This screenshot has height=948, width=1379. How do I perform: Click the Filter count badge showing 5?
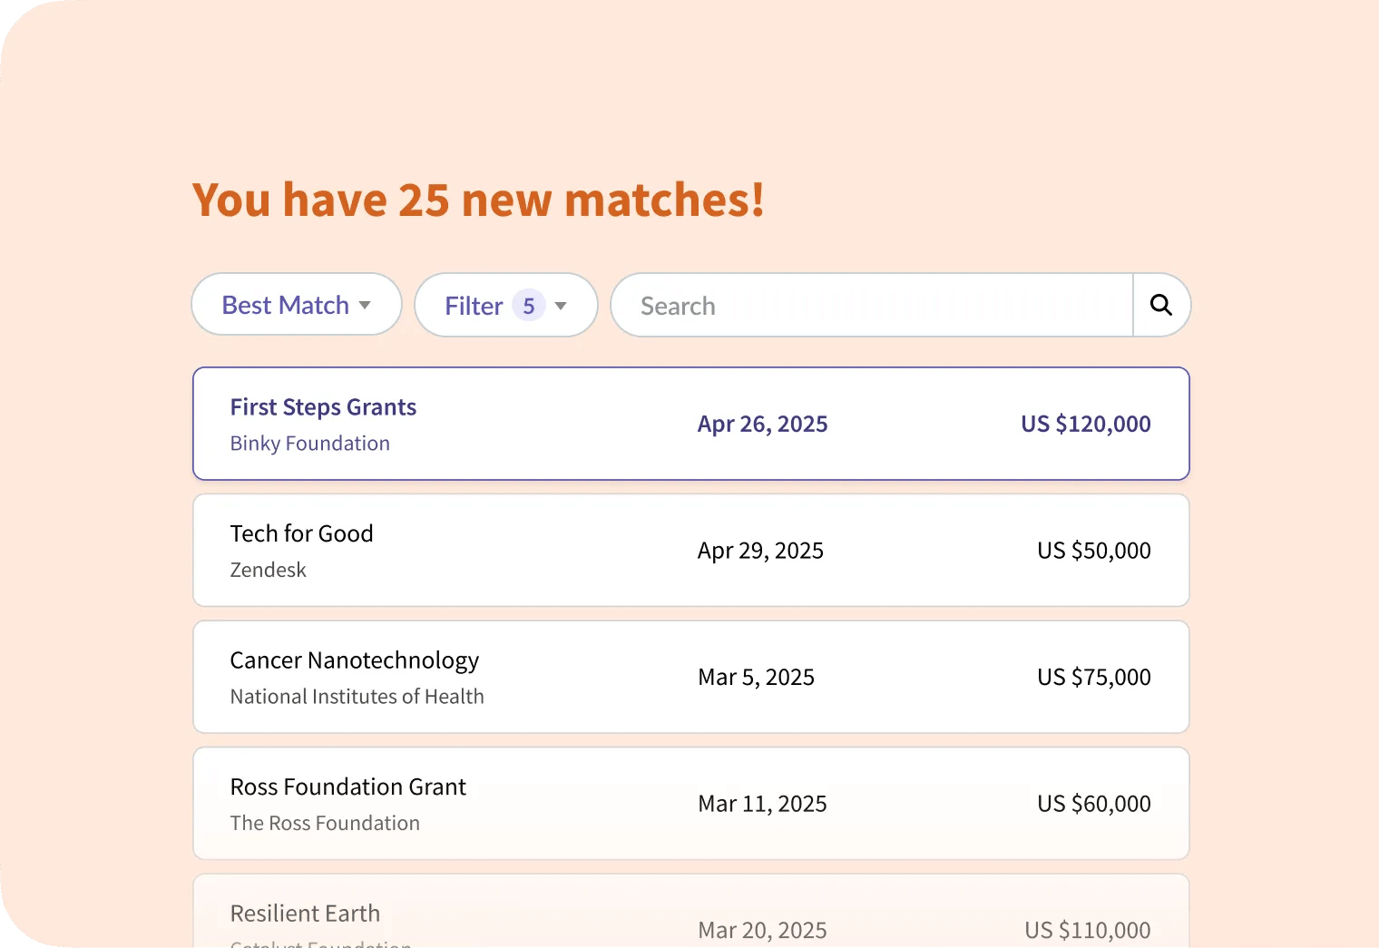(529, 306)
